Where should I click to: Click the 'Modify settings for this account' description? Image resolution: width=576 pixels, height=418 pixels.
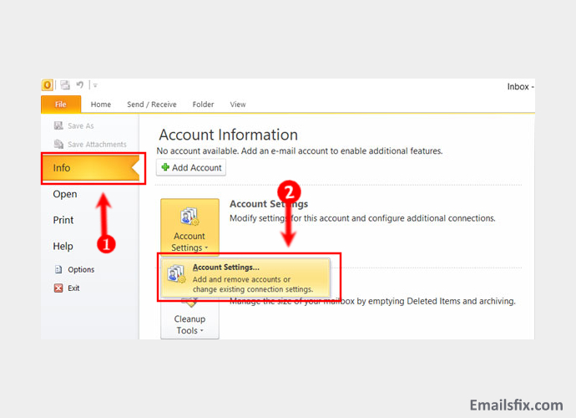[362, 218]
